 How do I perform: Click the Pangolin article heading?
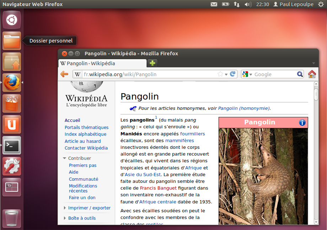(140, 96)
